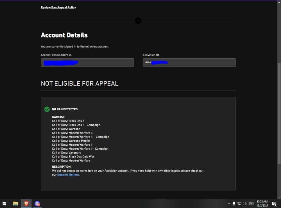Click the Brave browser taskbar icon
Screen dimensions: 281x208
click(26, 204)
